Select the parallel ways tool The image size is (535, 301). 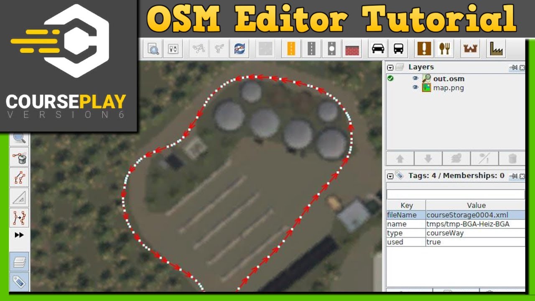pos(19,178)
